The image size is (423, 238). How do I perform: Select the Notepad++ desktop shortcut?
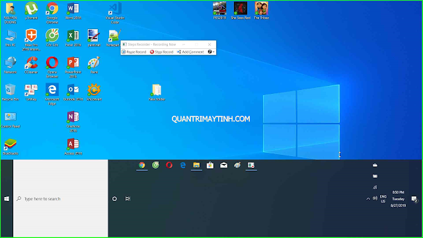pyautogui.click(x=114, y=38)
